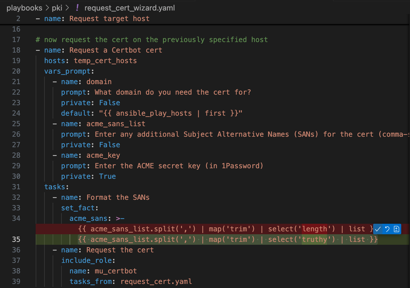This screenshot has width=410, height=288.
Task: Open the playbooks breadcrumb dropdown
Action: (25, 8)
